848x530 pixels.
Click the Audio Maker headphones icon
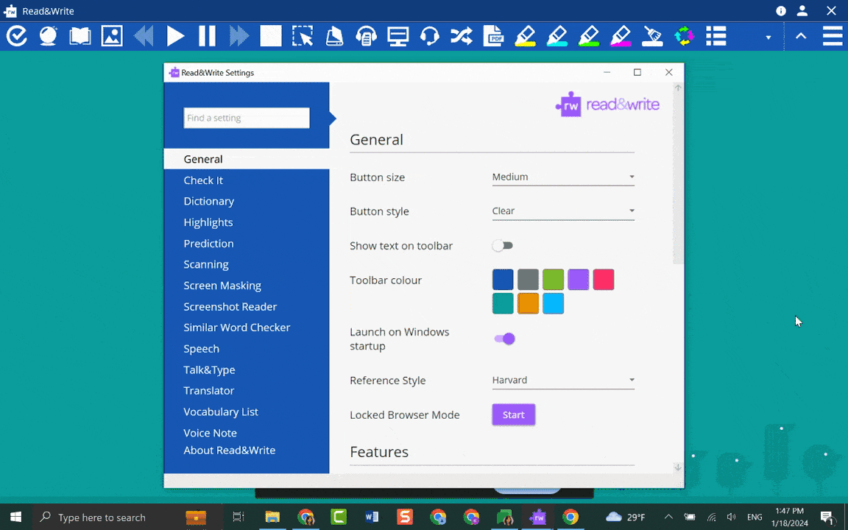(366, 35)
